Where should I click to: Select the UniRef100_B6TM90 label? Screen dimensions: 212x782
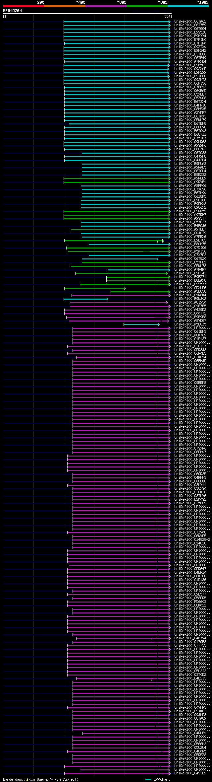click(190, 193)
